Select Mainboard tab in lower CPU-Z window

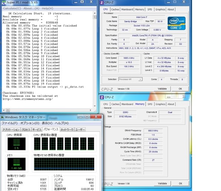(x=127, y=104)
